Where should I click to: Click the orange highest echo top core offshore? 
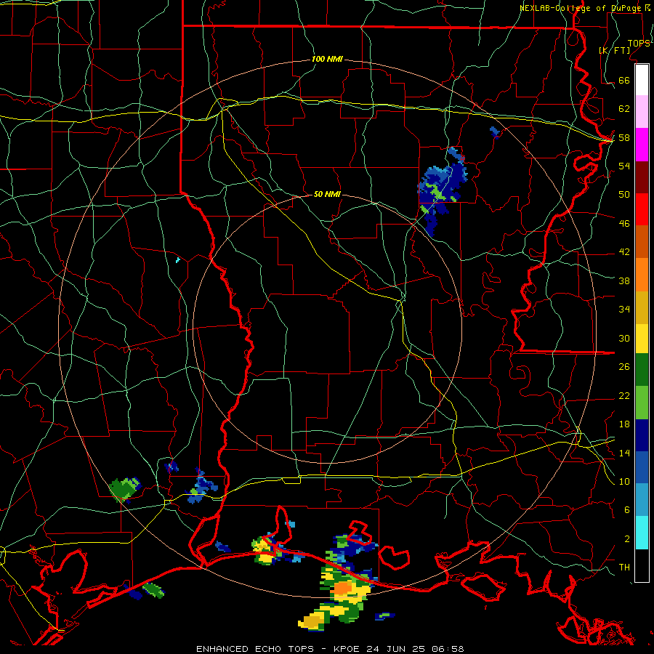click(x=343, y=588)
